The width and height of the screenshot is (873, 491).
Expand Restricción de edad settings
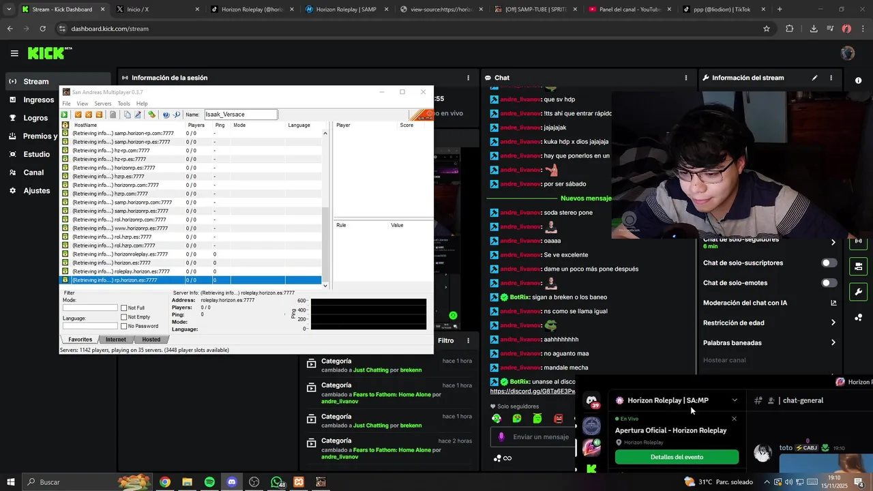point(833,323)
